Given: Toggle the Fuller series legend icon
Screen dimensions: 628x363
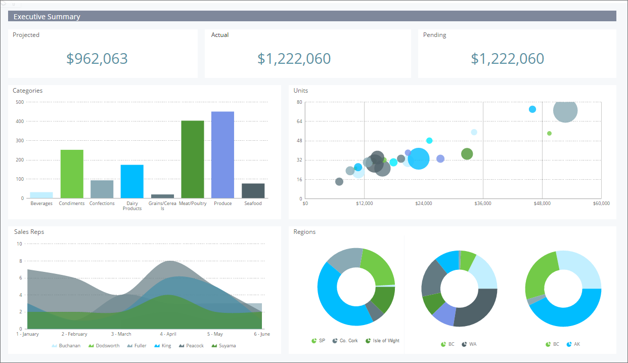Looking at the screenshot, I should pyautogui.click(x=130, y=346).
